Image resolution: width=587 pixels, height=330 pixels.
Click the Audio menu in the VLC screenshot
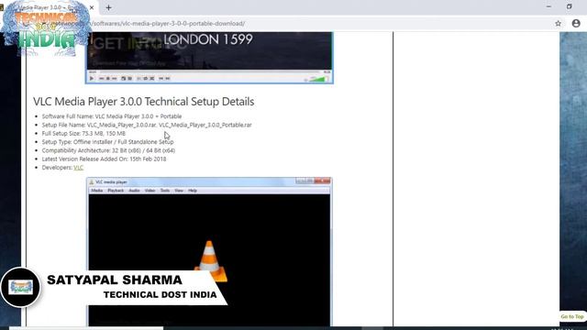[x=134, y=191]
